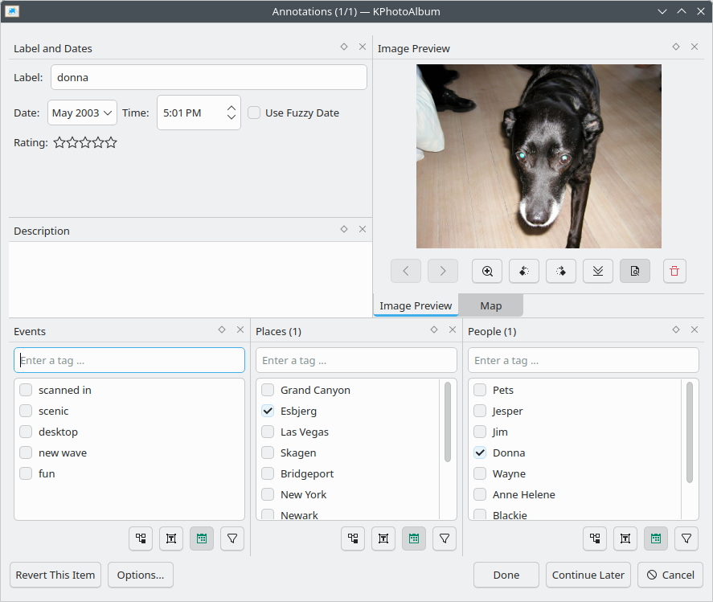Rotate the image clockwise

click(x=560, y=271)
